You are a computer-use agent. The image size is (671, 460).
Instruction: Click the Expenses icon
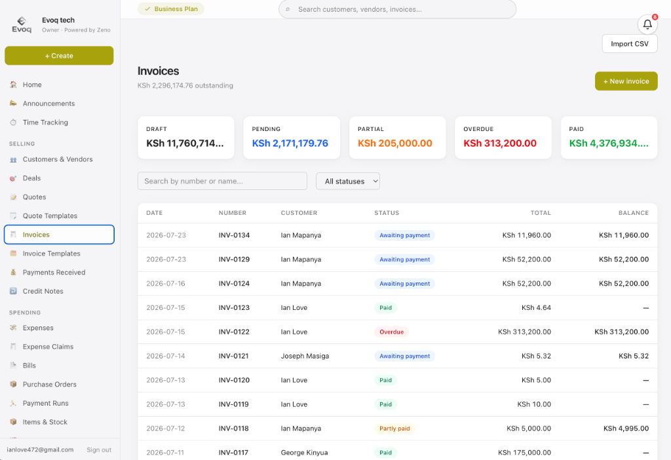[x=13, y=328]
